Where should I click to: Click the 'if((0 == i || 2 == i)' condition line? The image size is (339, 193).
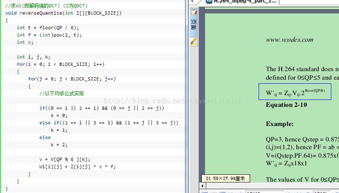pos(102,108)
